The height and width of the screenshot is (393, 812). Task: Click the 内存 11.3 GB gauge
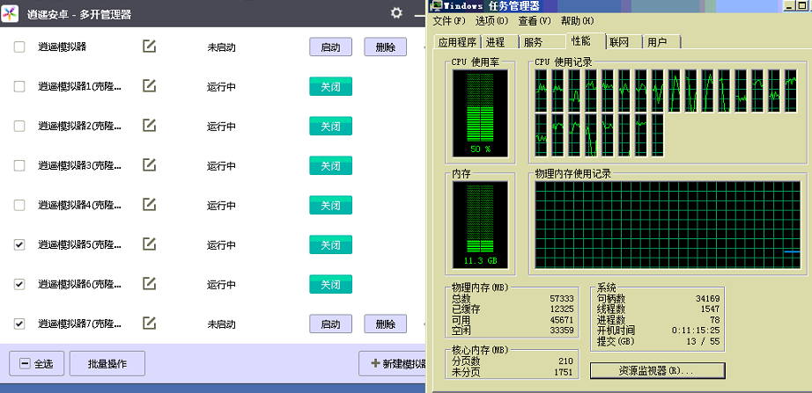point(480,224)
